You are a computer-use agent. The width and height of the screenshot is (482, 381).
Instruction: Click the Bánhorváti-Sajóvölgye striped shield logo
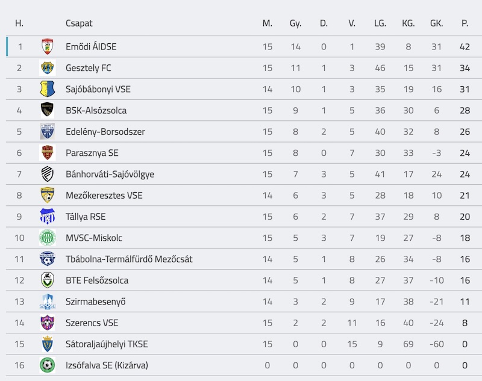[47, 174]
